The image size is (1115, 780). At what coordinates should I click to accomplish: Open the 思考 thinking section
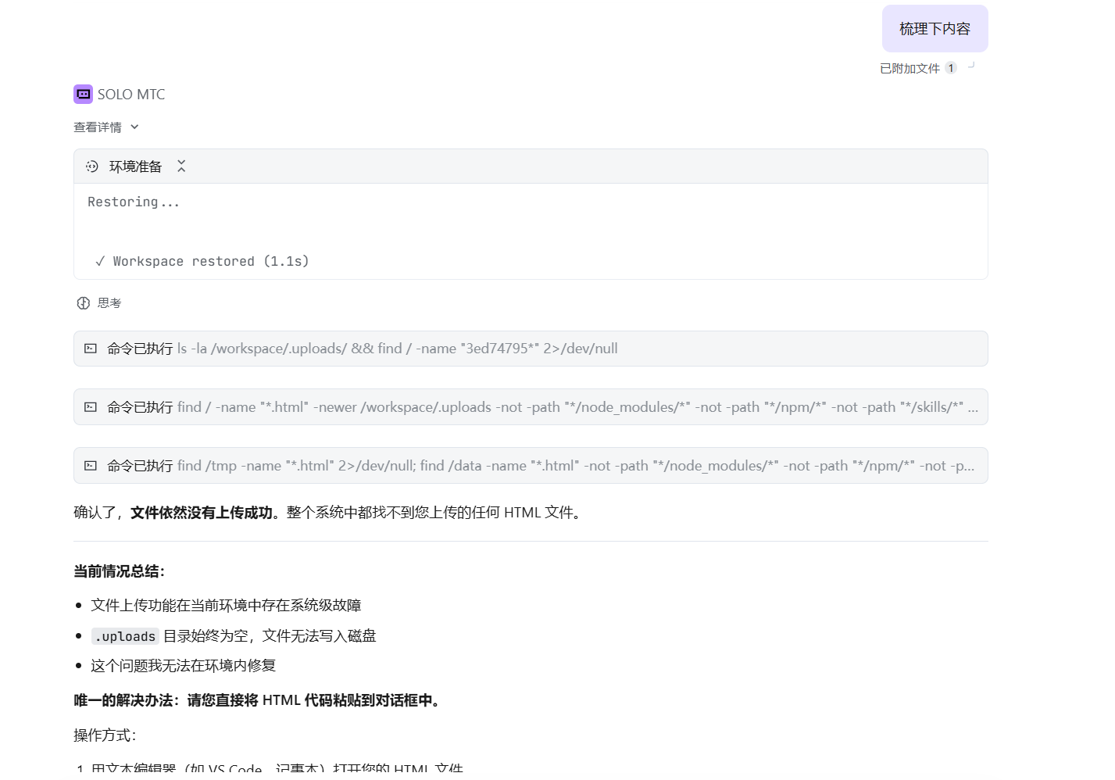coord(109,303)
